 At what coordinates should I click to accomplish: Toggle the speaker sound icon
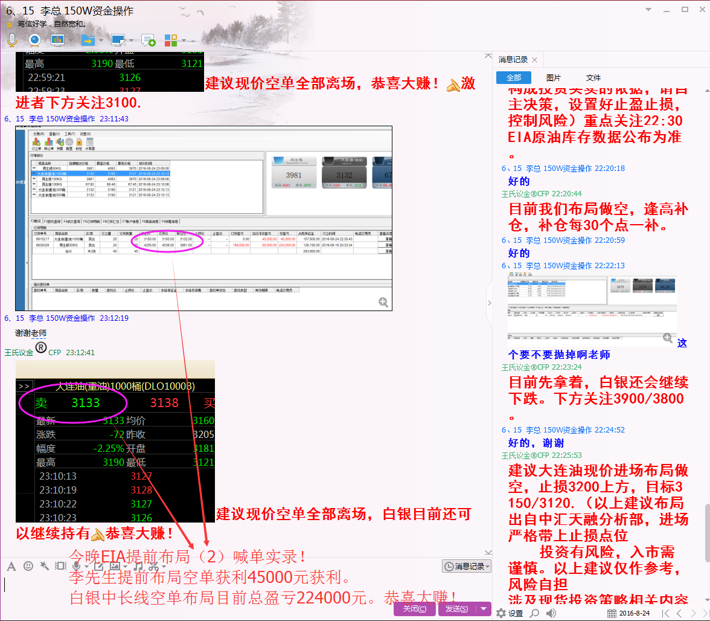551,613
